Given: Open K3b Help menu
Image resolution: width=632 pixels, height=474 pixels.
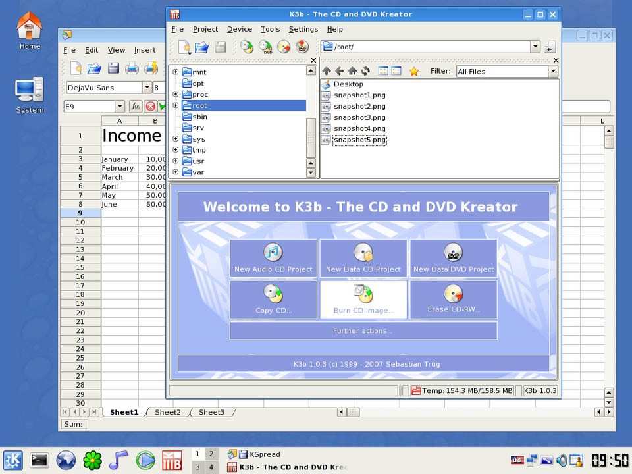Looking at the screenshot, I should [x=334, y=29].
